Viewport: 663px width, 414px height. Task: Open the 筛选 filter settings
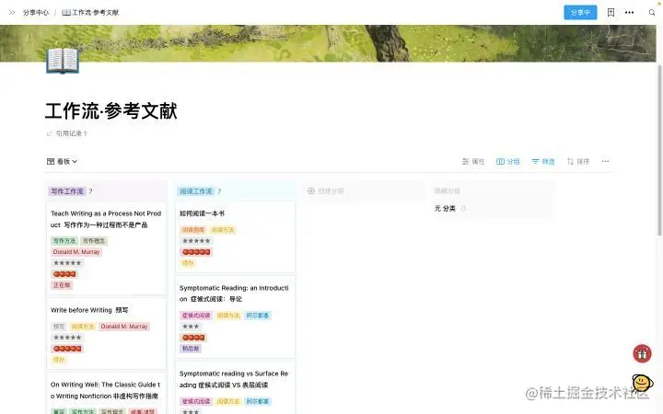(x=543, y=161)
